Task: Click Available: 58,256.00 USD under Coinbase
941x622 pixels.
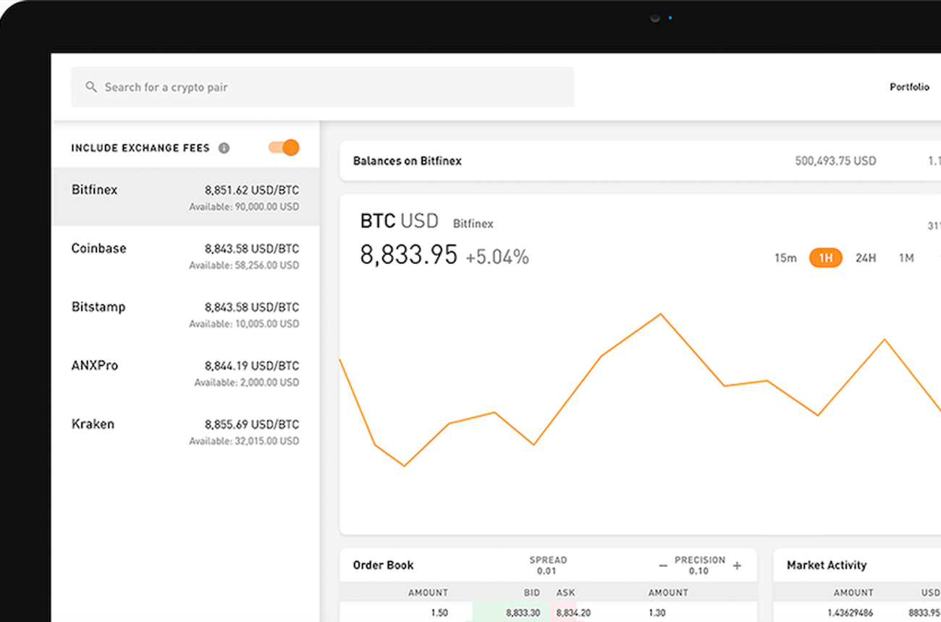Action: pyautogui.click(x=244, y=265)
